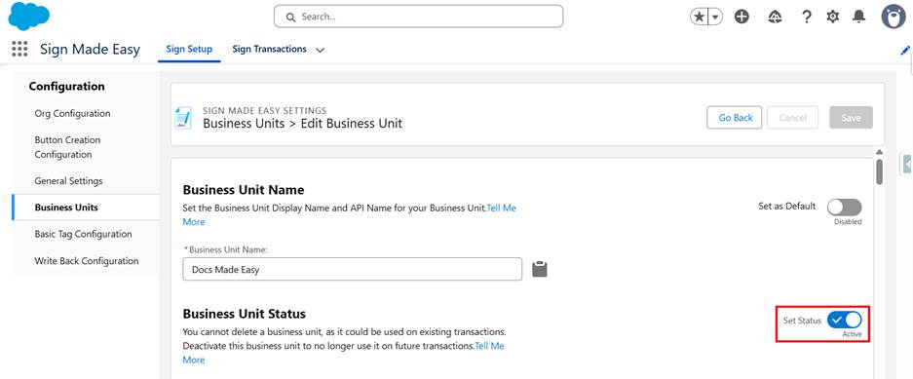This screenshot has width=913, height=379.
Task: Click the Business Units > Edit Business Unit title
Action: pos(302,124)
